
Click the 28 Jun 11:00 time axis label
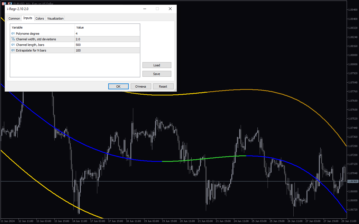(349, 221)
